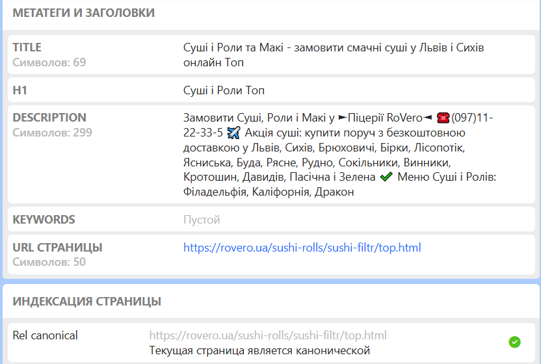This screenshot has width=541, height=364.
Task: Click the left arrow icon before Піцерії RoVero
Action: tap(342, 118)
